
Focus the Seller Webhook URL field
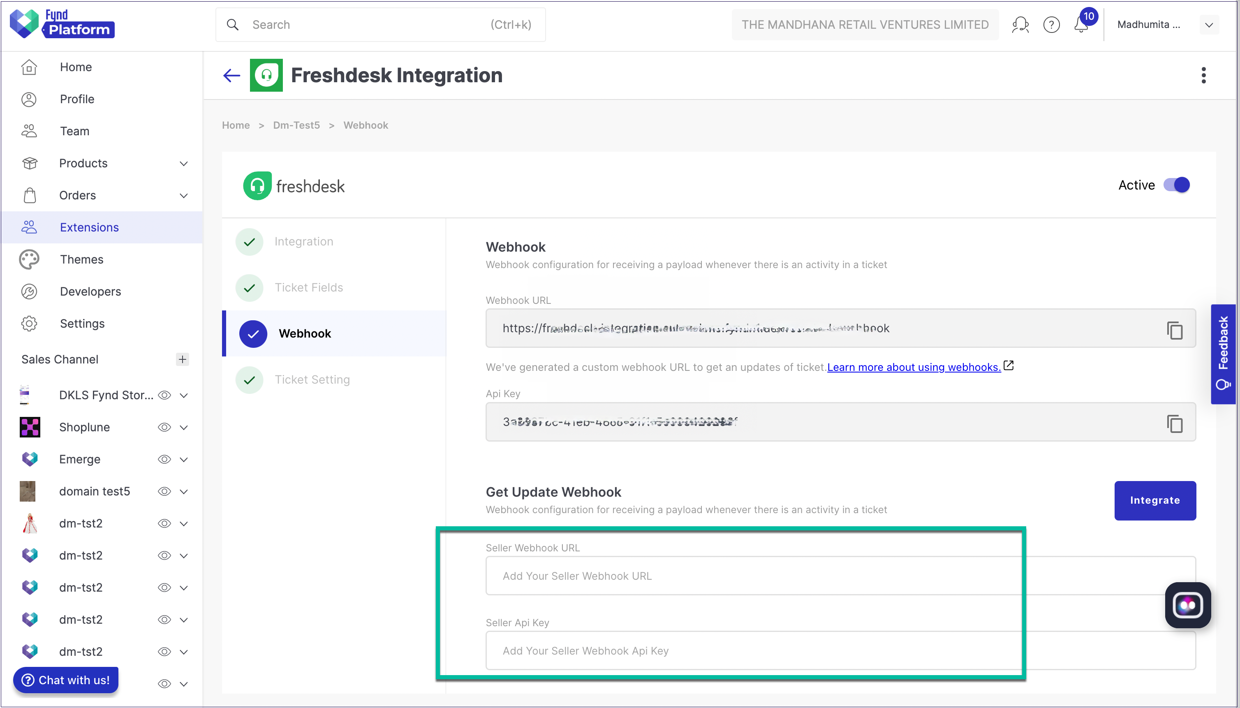[x=840, y=576]
